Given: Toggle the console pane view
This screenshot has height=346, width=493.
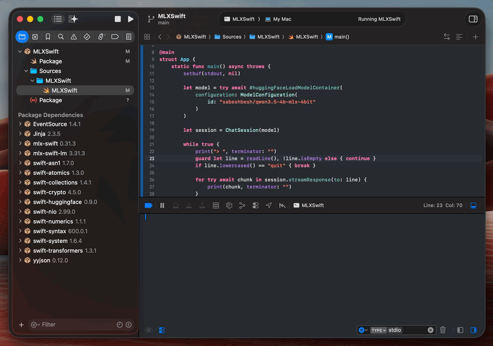Looking at the screenshot, I should click(x=473, y=330).
